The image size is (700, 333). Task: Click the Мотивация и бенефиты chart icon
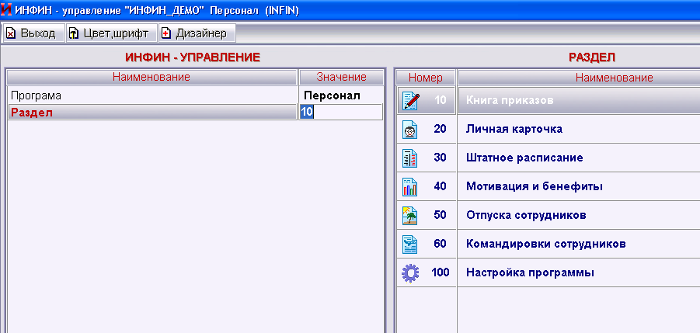pyautogui.click(x=409, y=187)
